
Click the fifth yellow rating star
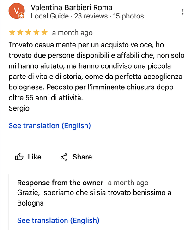(x=44, y=33)
